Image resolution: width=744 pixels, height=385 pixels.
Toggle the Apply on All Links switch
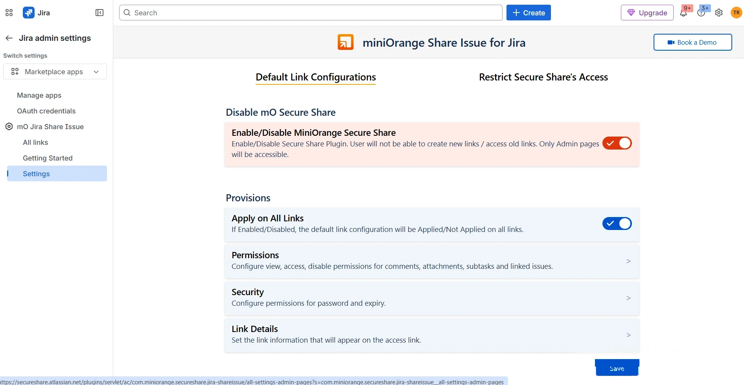617,223
